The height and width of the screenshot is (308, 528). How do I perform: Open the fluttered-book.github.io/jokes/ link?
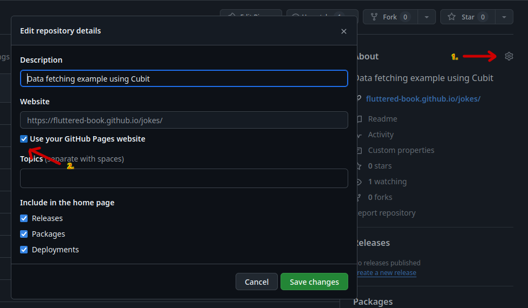[x=423, y=99]
